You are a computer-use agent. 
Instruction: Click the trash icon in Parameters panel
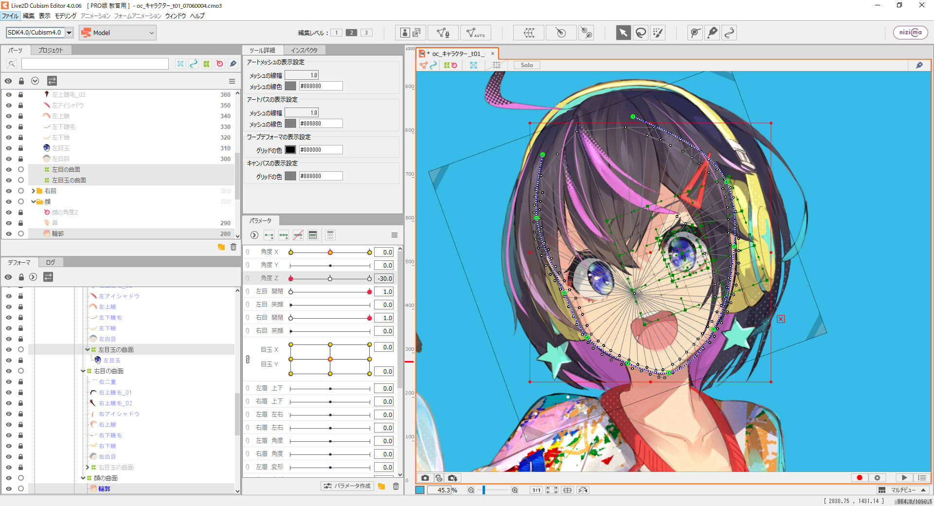[x=396, y=486]
